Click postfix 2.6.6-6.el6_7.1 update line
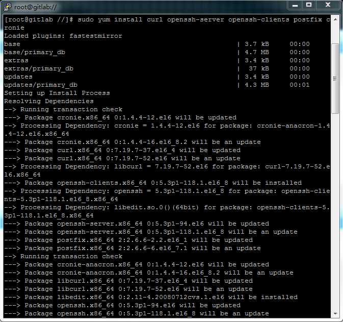The image size is (343, 322). 133,249
